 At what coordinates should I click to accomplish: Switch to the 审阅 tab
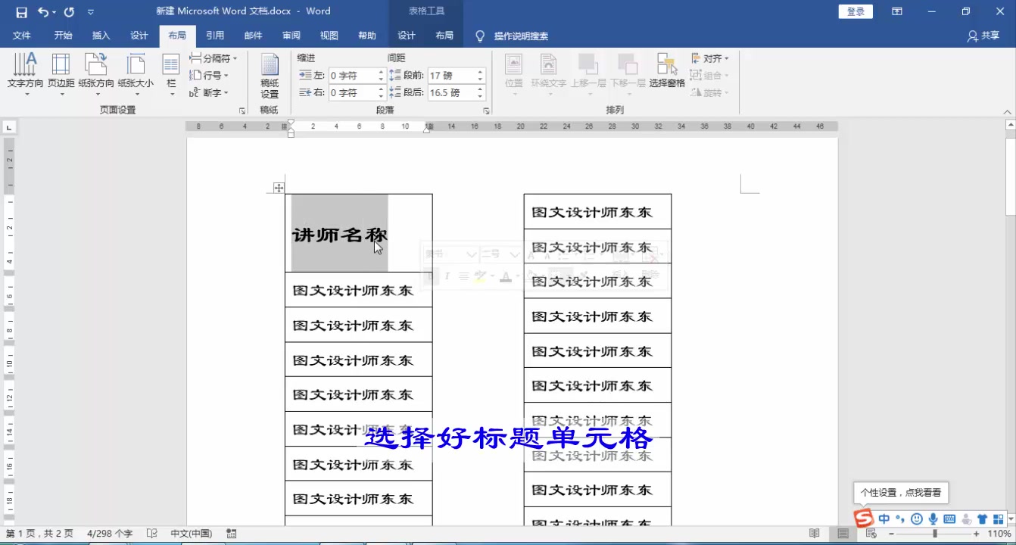(291, 36)
